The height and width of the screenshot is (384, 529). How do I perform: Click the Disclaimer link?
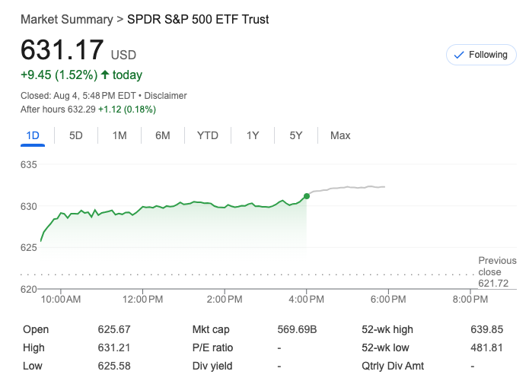point(165,96)
